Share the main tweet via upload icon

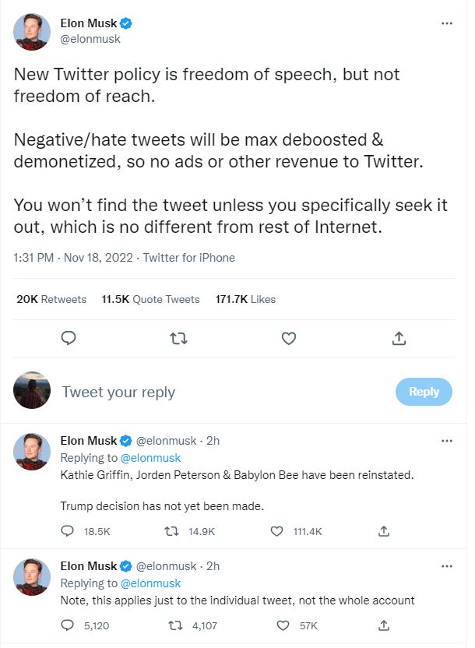pos(399,338)
